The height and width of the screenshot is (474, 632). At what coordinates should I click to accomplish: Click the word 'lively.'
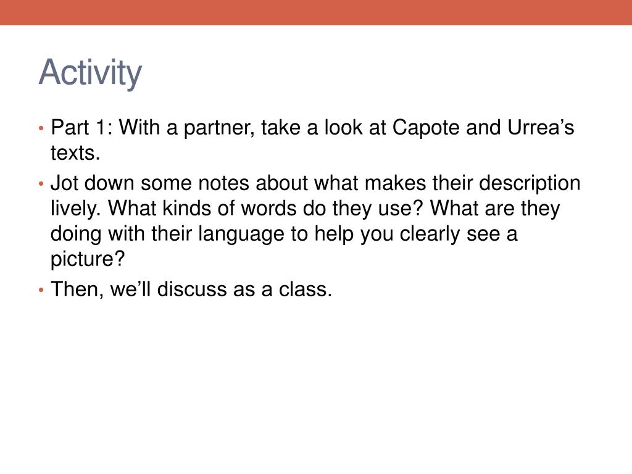(x=76, y=210)
